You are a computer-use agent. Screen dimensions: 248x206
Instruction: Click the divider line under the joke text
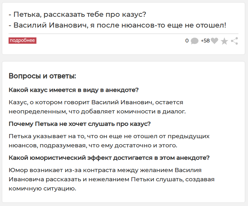tap(124, 34)
